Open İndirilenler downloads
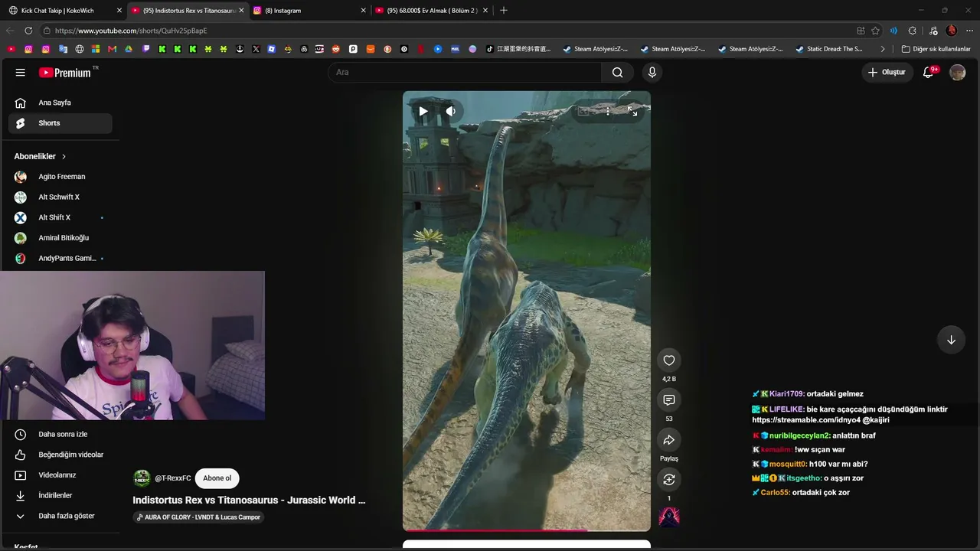Screen dimensions: 980x551 coord(60,496)
